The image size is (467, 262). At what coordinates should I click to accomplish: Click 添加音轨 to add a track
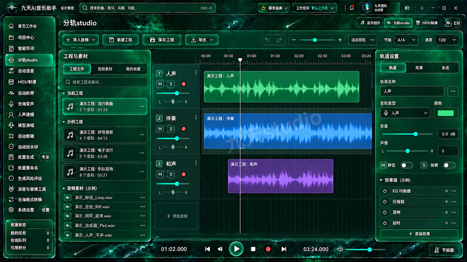[177, 216]
